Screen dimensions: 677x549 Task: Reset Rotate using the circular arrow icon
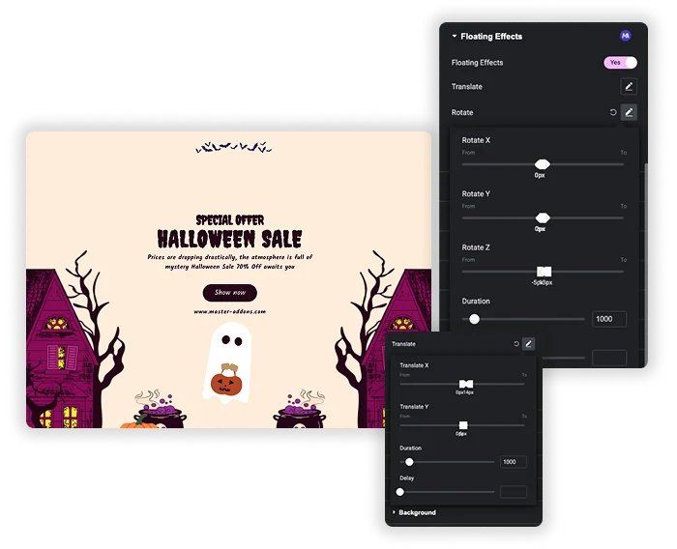(x=612, y=112)
